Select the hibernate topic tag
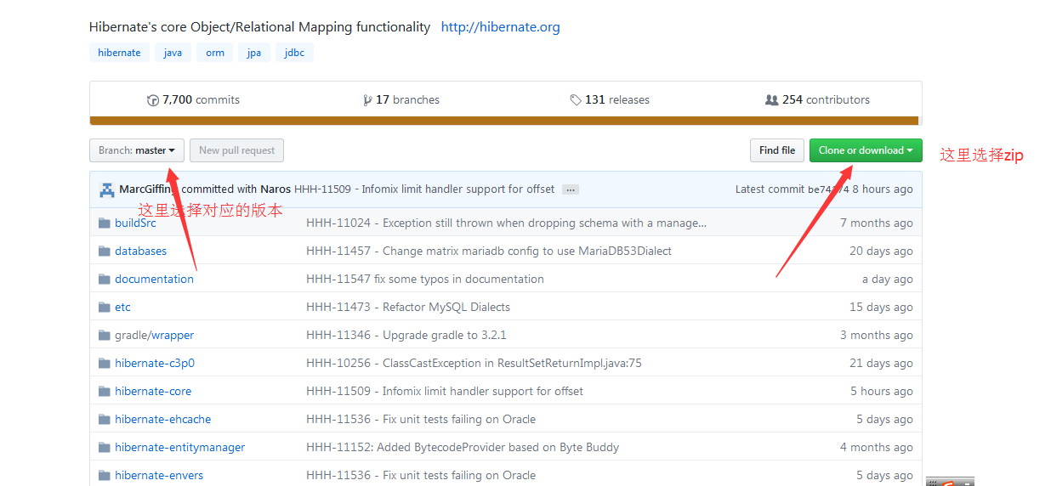Image resolution: width=1051 pixels, height=486 pixels. point(119,53)
